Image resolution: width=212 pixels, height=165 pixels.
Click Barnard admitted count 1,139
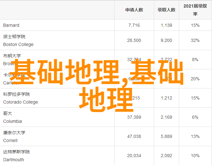(x=166, y=25)
